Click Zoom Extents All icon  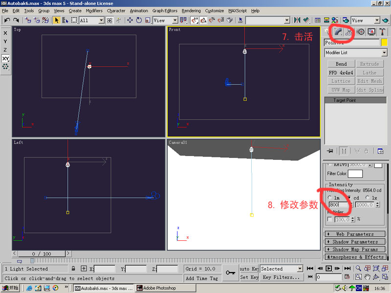tap(385, 268)
